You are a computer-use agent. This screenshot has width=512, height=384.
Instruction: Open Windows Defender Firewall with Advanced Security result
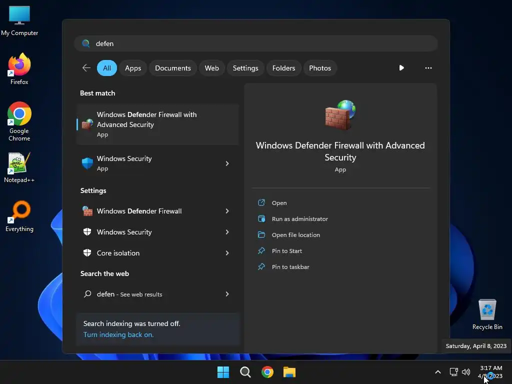coord(157,124)
